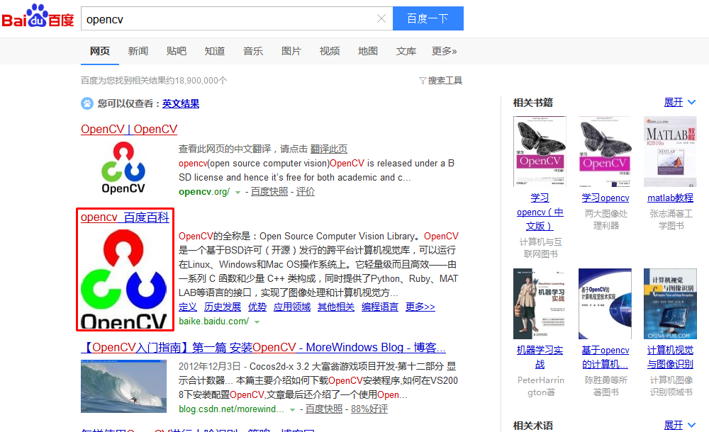Expand the dropdown arrow after baike.baidu.com/

(257, 322)
